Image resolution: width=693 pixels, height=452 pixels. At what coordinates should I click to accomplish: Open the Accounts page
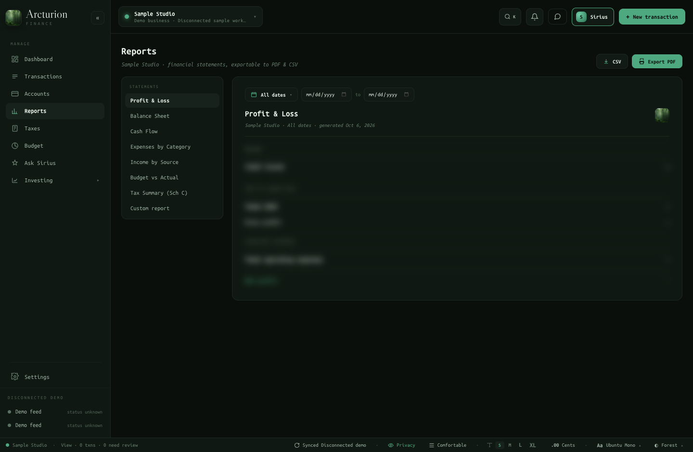pyautogui.click(x=55, y=94)
